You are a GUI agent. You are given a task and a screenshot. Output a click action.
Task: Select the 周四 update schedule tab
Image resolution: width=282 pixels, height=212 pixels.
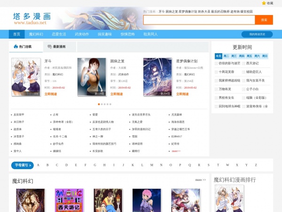coord(242,56)
